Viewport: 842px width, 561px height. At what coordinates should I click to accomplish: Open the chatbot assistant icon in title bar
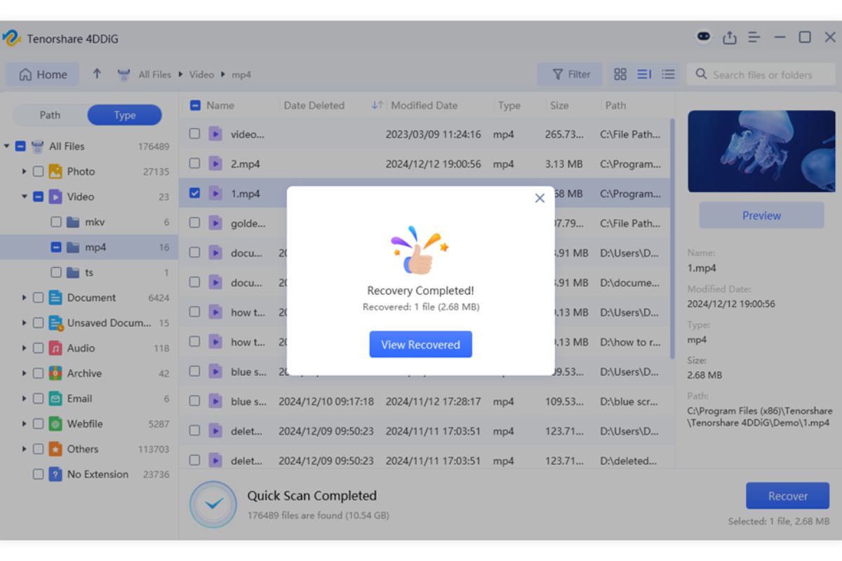tap(703, 37)
